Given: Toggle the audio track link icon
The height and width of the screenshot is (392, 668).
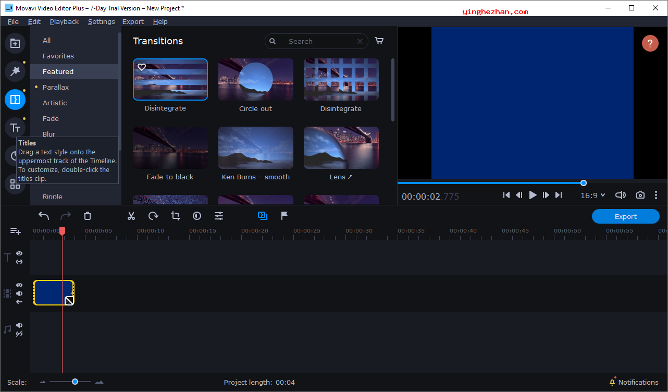Looking at the screenshot, I should point(19,334).
